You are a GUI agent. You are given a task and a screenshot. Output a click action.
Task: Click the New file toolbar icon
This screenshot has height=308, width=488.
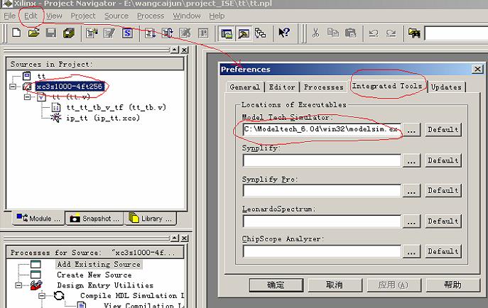[16, 33]
